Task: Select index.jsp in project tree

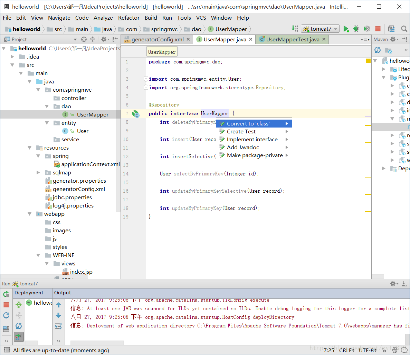Action: (77, 272)
